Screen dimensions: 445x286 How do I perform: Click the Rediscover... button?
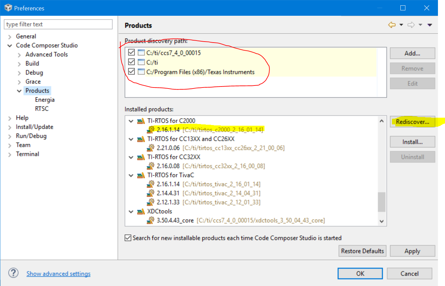click(412, 122)
